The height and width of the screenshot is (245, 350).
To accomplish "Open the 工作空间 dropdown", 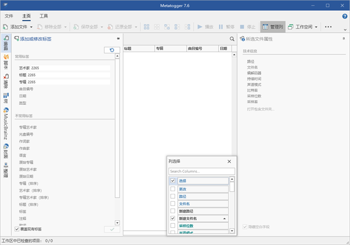I will (x=316, y=26).
